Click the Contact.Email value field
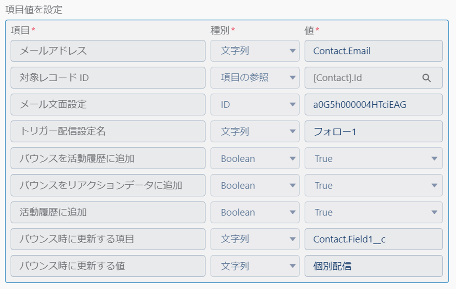456x289 pixels. pyautogui.click(x=373, y=51)
